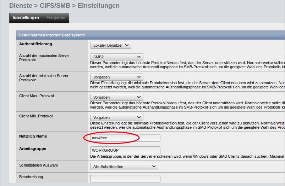The width and height of the screenshot is (285, 186).
Task: Click the Gemeinsames Internet Dateisystem section header
Action: (x=51, y=35)
